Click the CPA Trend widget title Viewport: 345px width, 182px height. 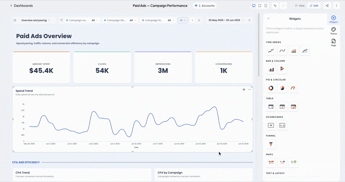(x=22, y=173)
